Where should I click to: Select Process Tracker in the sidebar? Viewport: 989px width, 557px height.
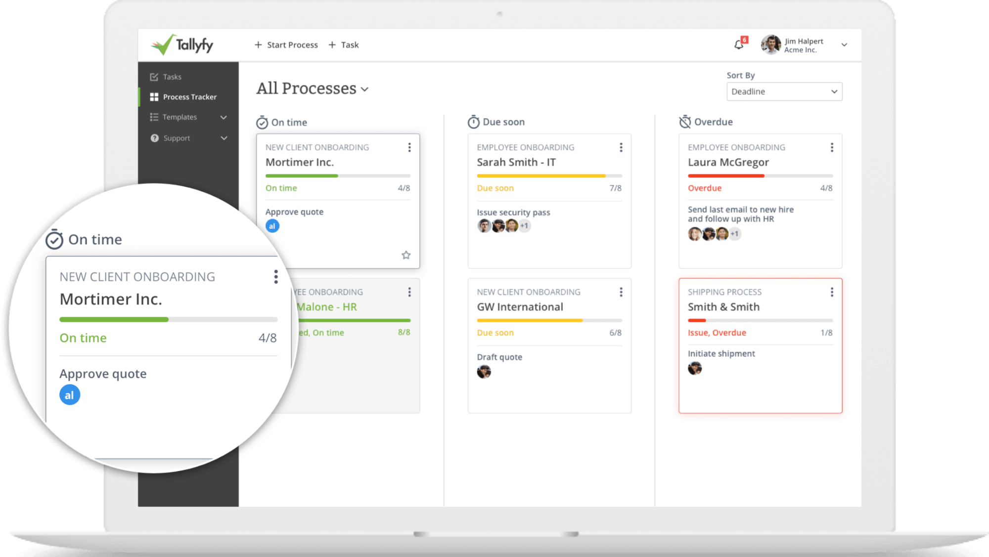tap(189, 97)
